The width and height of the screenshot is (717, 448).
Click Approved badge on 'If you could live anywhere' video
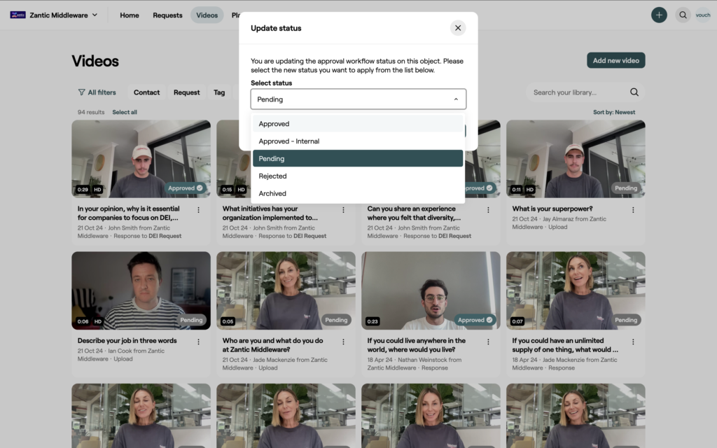tap(475, 320)
